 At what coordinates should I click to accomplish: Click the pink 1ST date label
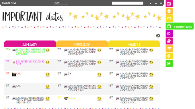[7, 61]
